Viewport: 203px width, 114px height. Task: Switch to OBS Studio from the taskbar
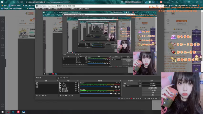(8, 112)
